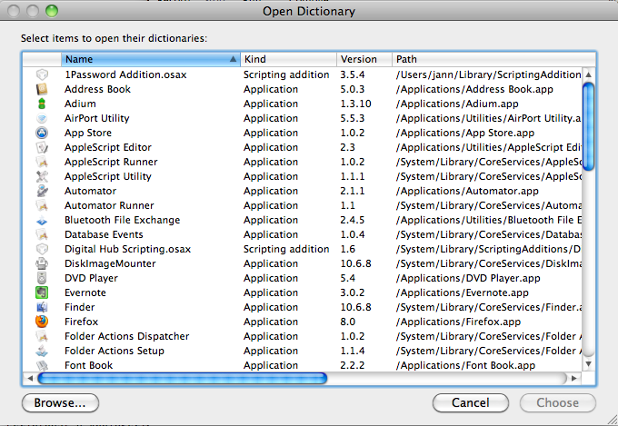Select the Bluetooth File Exchange icon
This screenshot has height=426, width=618.
coord(42,220)
